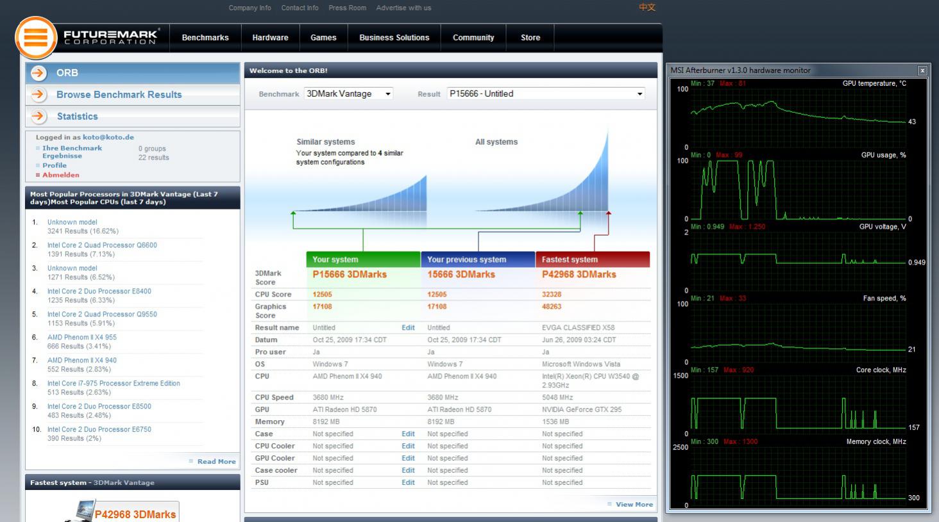Click Edit in the PSU row

pyautogui.click(x=408, y=482)
